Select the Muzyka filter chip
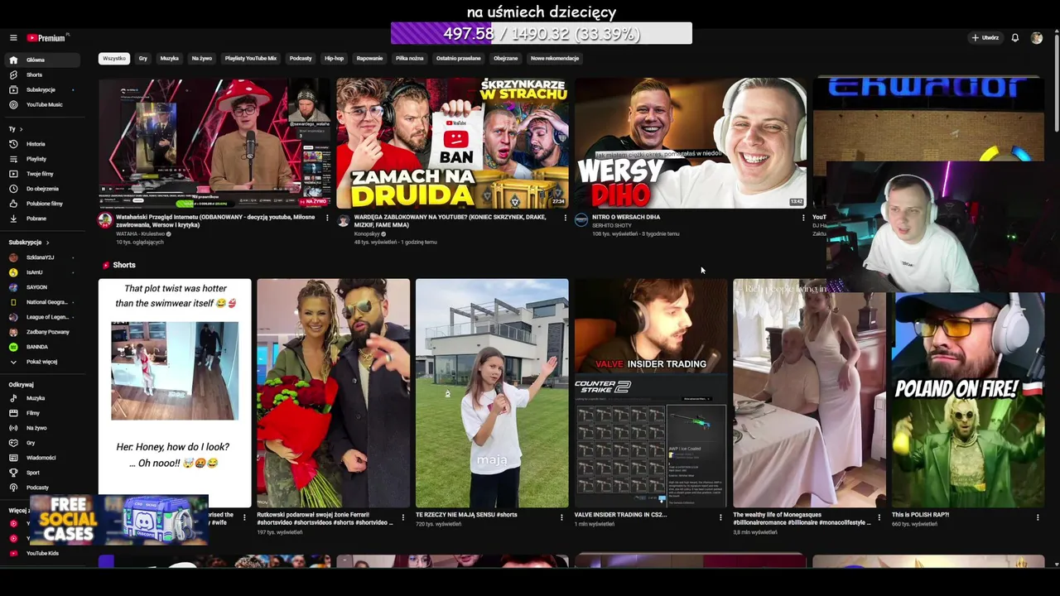The width and height of the screenshot is (1060, 596). click(170, 59)
